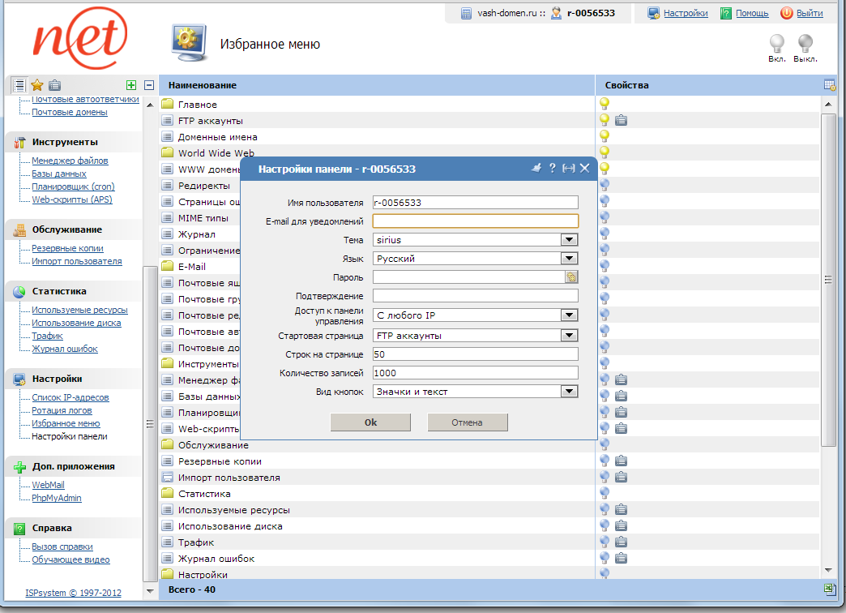This screenshot has height=613, width=846.
Task: Click the E-mail для уведомлений input field
Action: click(476, 221)
